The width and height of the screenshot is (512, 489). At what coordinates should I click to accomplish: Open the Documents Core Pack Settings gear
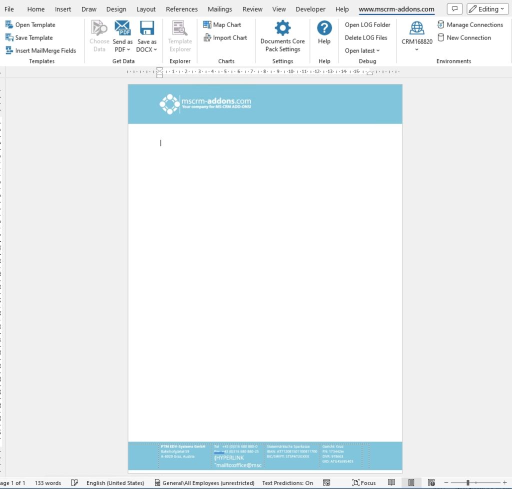click(282, 28)
